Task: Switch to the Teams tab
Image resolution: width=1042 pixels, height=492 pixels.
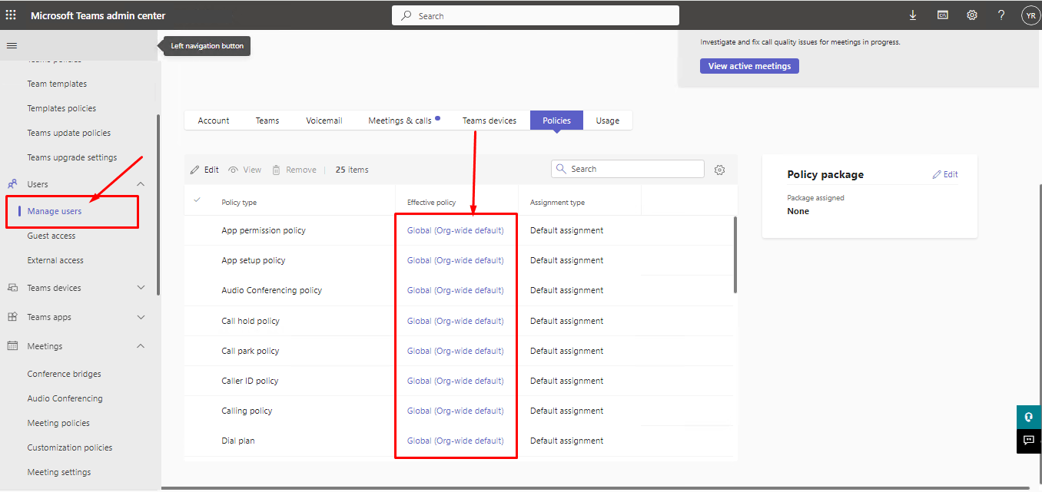Action: [x=267, y=121]
